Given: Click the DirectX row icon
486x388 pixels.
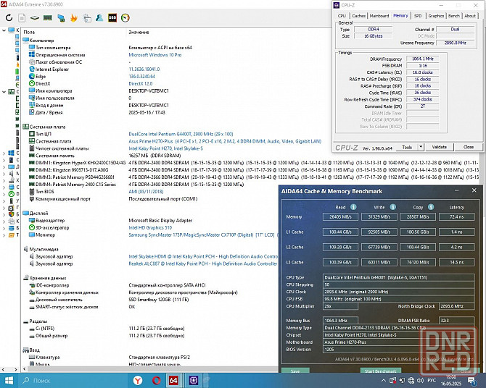Looking at the screenshot, I should pyautogui.click(x=32, y=83).
